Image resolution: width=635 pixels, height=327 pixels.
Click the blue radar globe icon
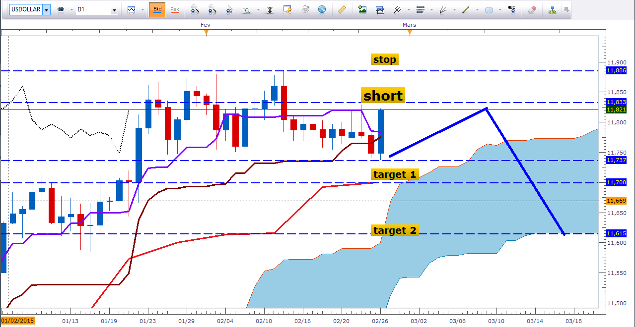(322, 9)
